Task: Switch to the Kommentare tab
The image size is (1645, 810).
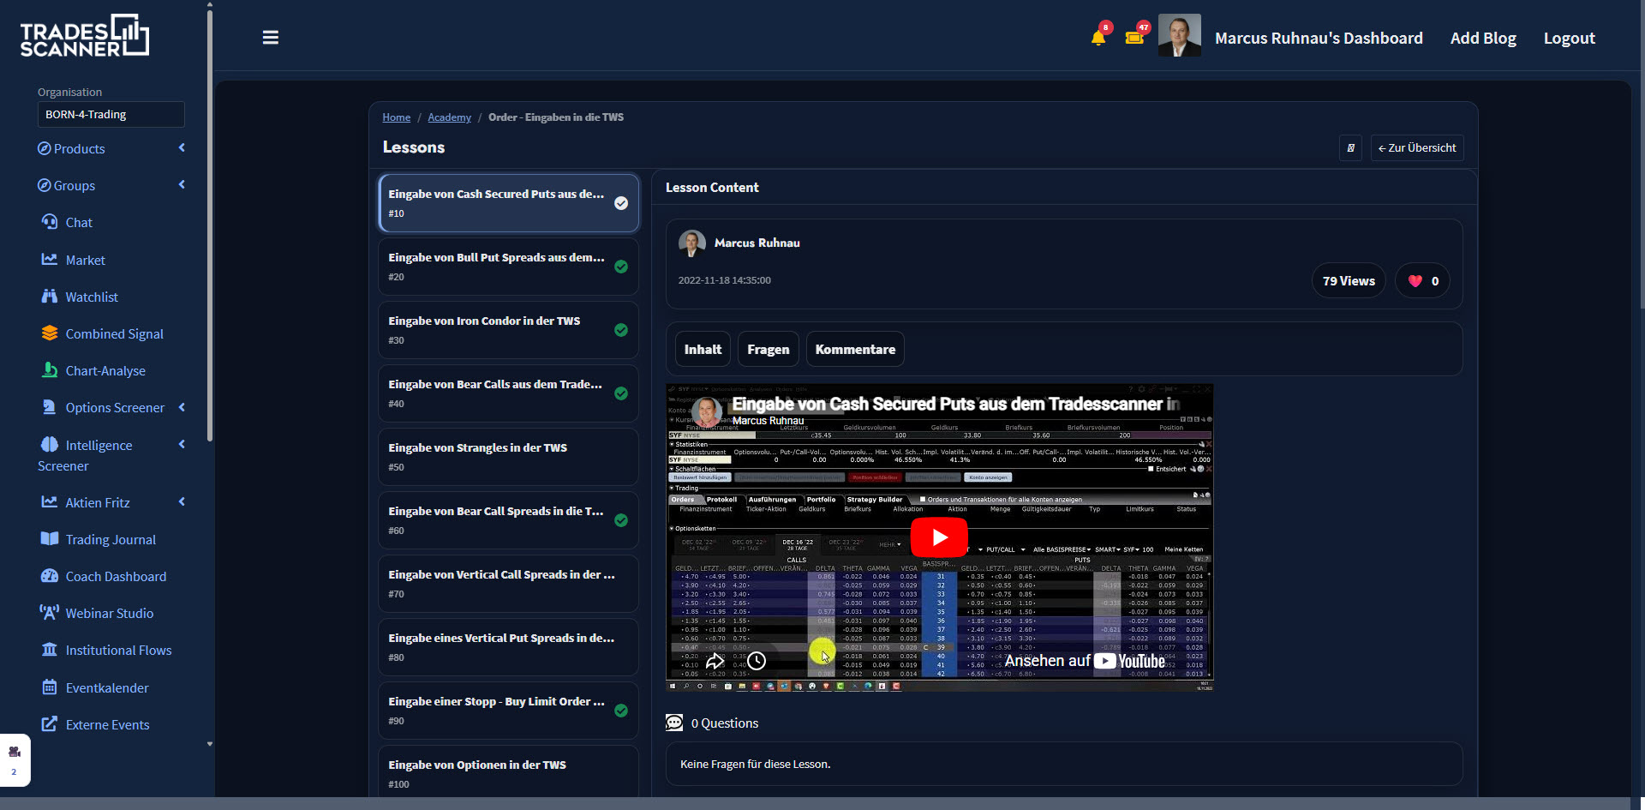Action: [855, 350]
